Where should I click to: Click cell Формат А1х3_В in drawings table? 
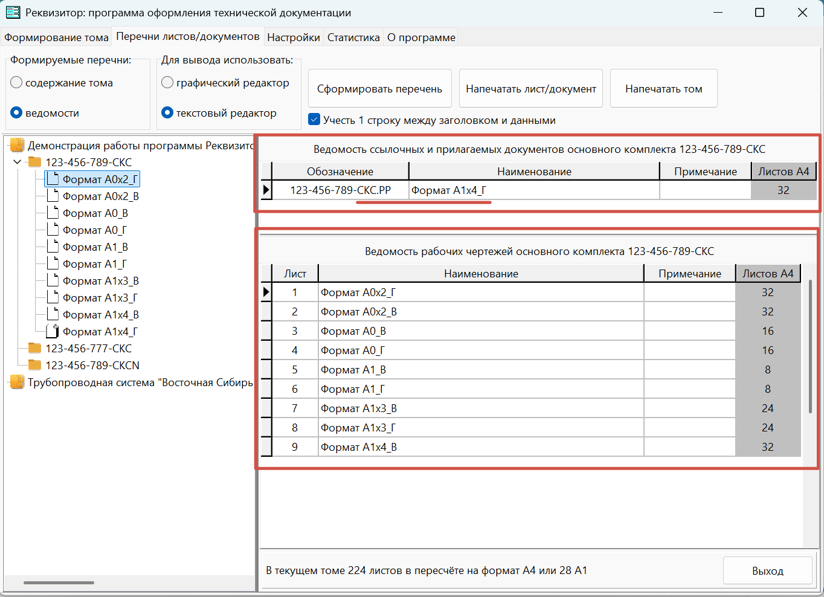481,408
